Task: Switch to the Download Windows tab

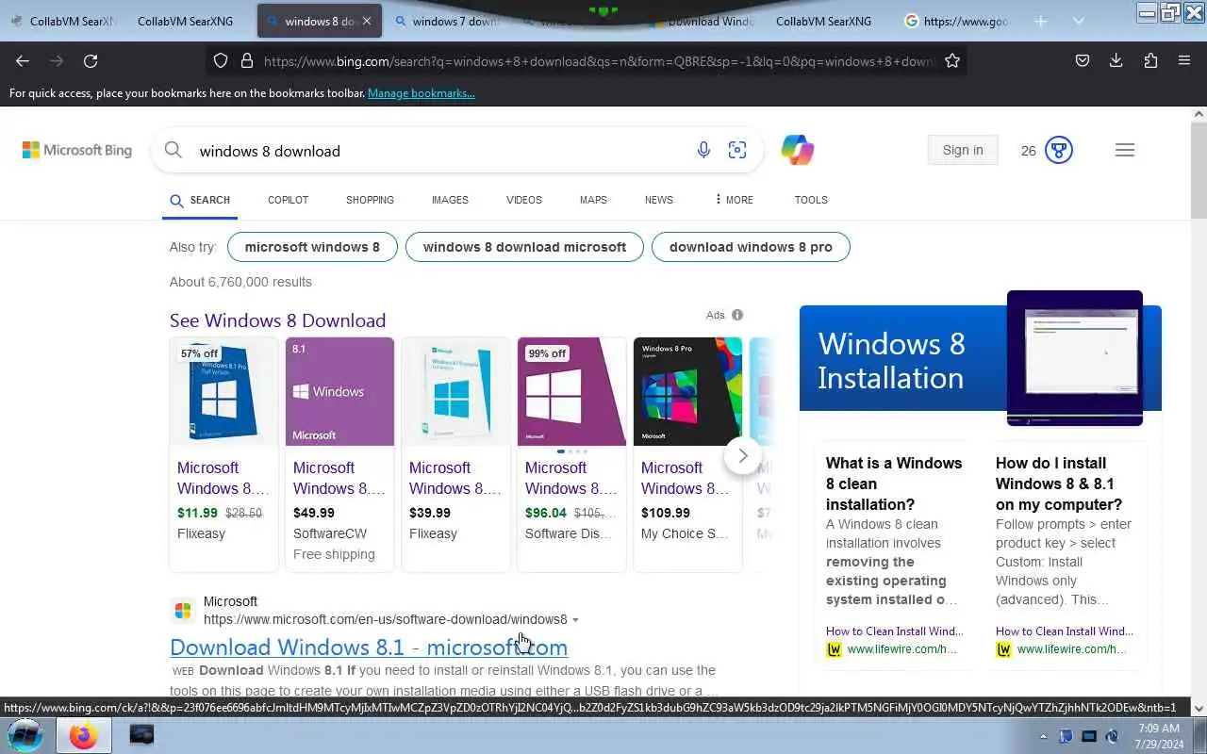Action: click(703, 21)
